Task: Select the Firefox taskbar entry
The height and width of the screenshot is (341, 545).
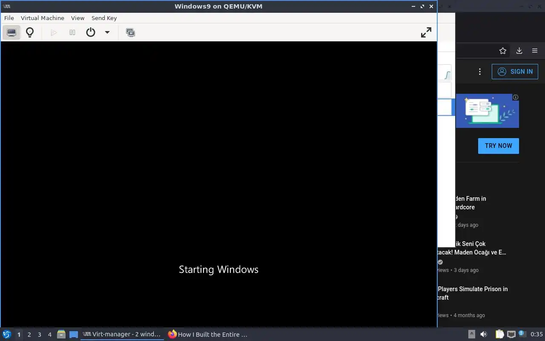Action: 208,334
